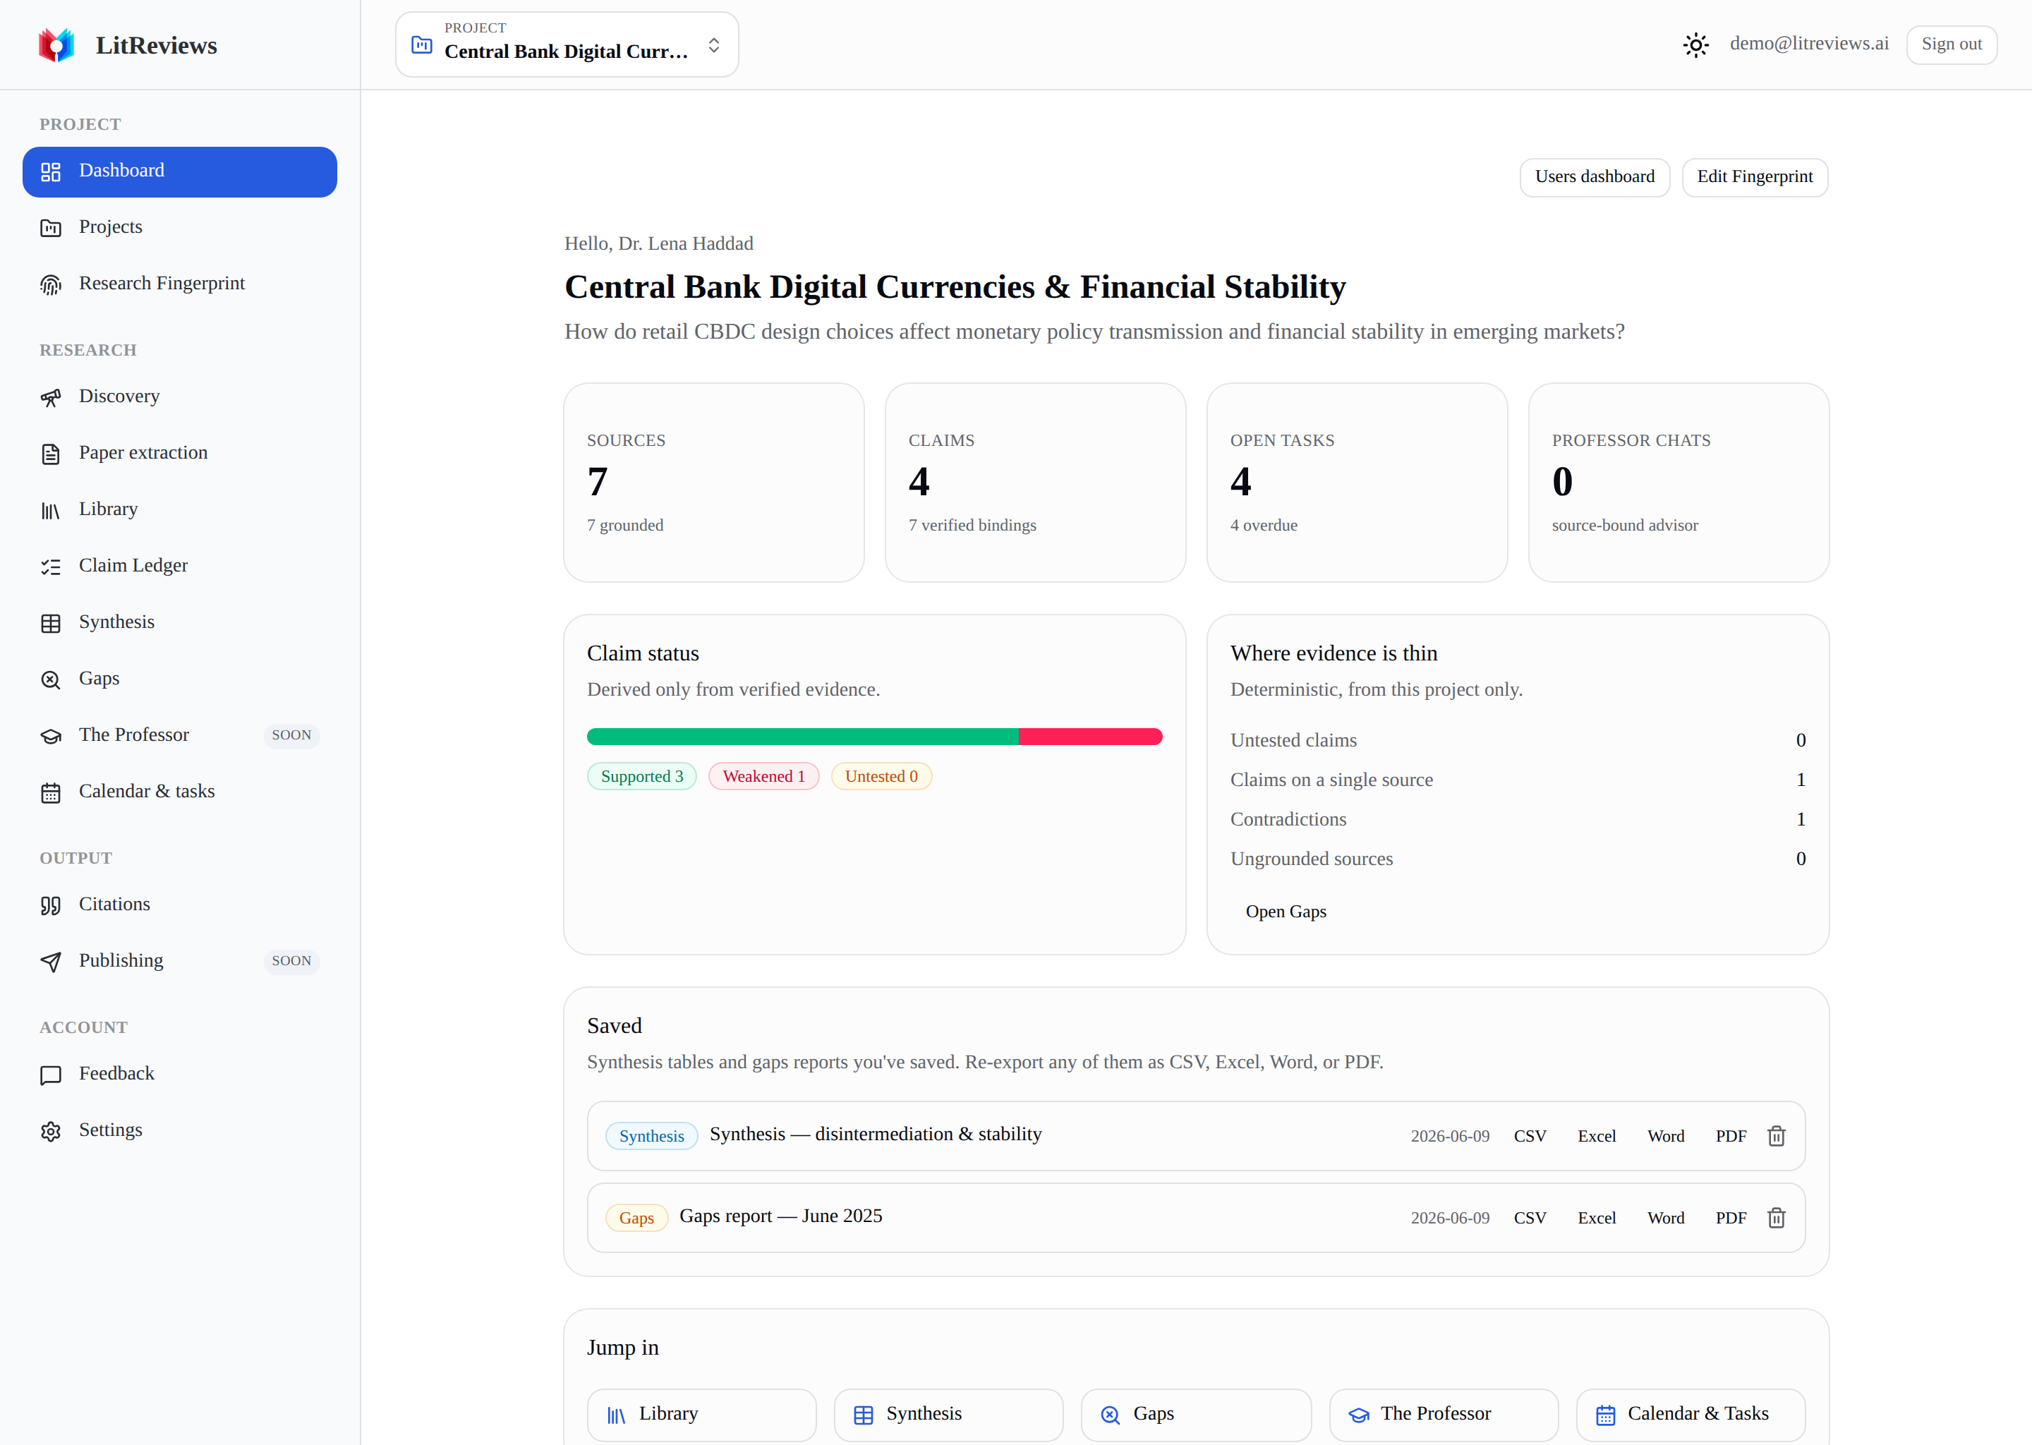Click the Gaps search icon in sidebar
The image size is (2032, 1445).
click(51, 679)
